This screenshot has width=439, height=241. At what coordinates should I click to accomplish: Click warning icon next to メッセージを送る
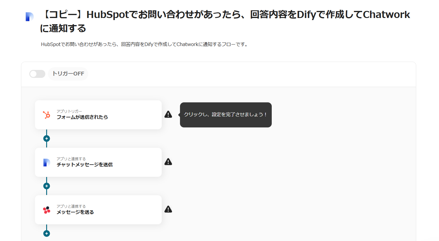tap(168, 209)
